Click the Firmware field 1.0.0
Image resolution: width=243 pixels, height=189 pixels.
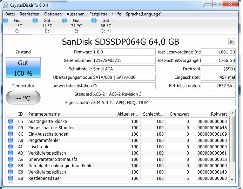click(124, 52)
